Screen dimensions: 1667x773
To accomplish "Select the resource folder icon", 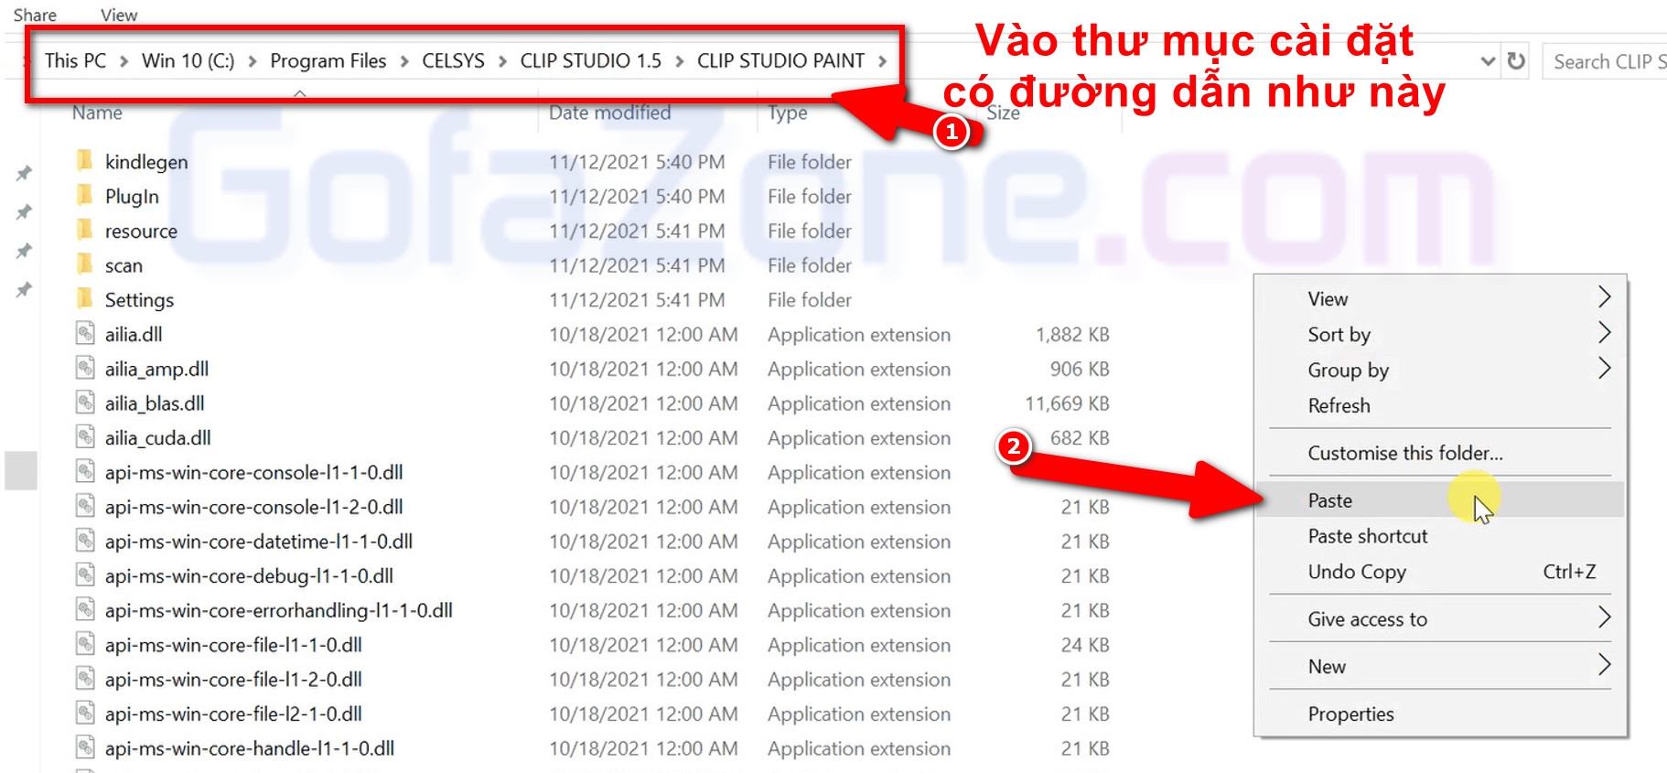I will [84, 231].
